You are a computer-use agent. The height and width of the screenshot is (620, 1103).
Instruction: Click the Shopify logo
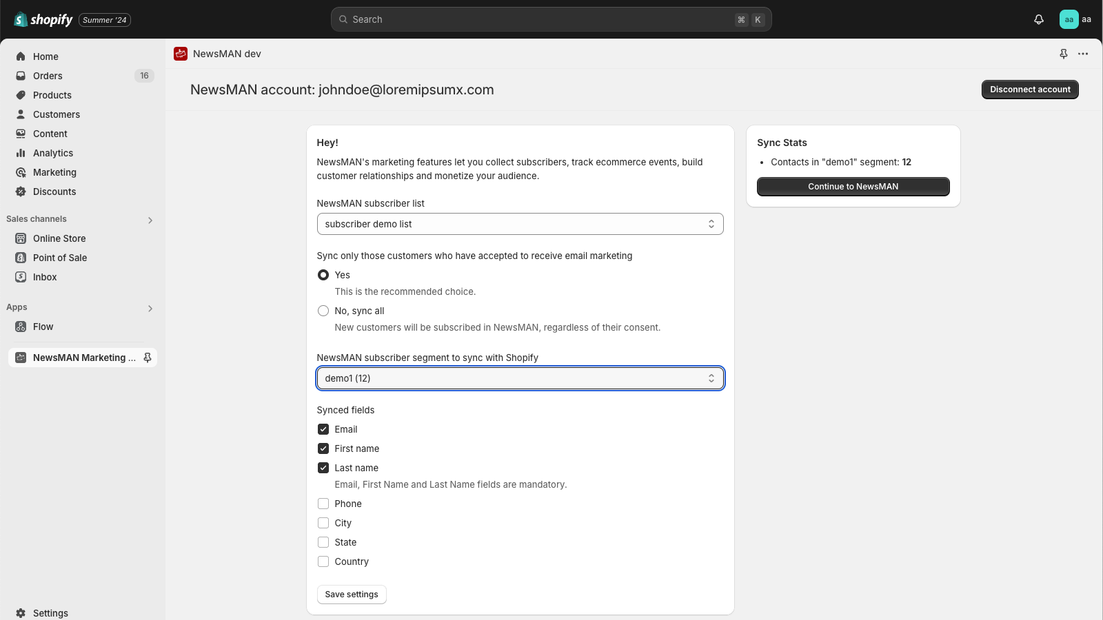[43, 19]
